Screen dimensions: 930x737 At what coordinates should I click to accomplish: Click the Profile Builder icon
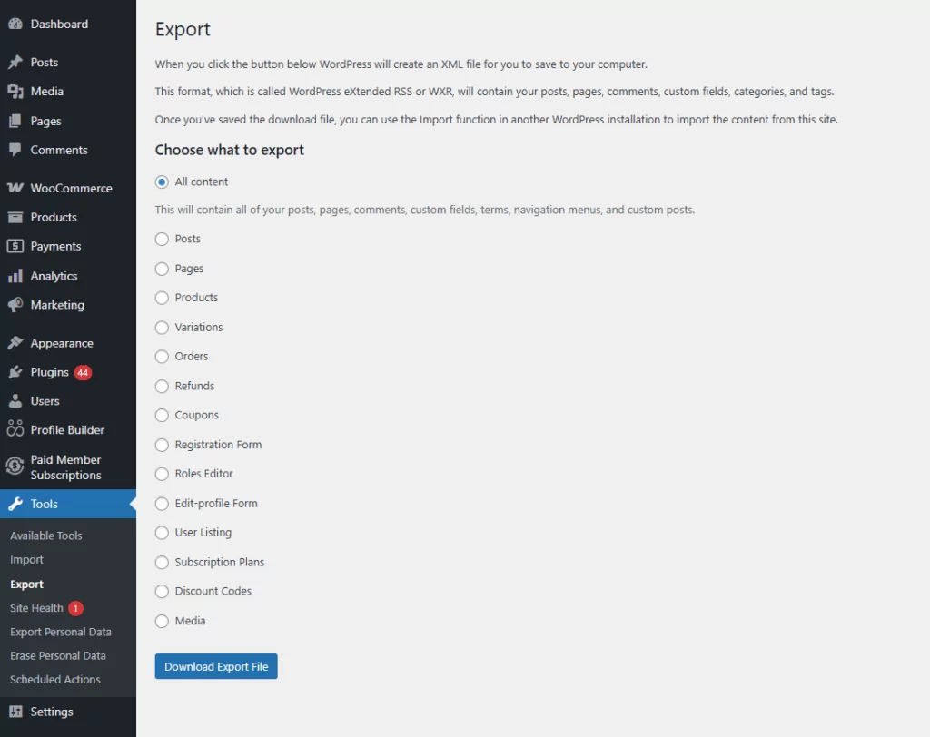click(x=15, y=430)
